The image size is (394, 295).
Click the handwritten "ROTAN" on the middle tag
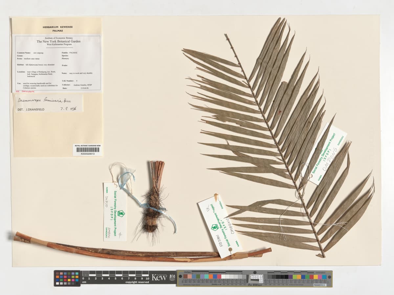pyautogui.click(x=219, y=242)
